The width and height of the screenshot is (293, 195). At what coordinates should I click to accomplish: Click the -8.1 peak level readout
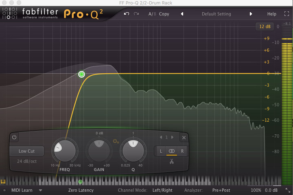[x=287, y=24]
